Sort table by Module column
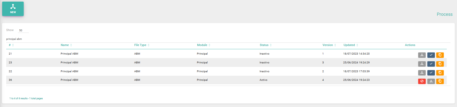 click(204, 45)
